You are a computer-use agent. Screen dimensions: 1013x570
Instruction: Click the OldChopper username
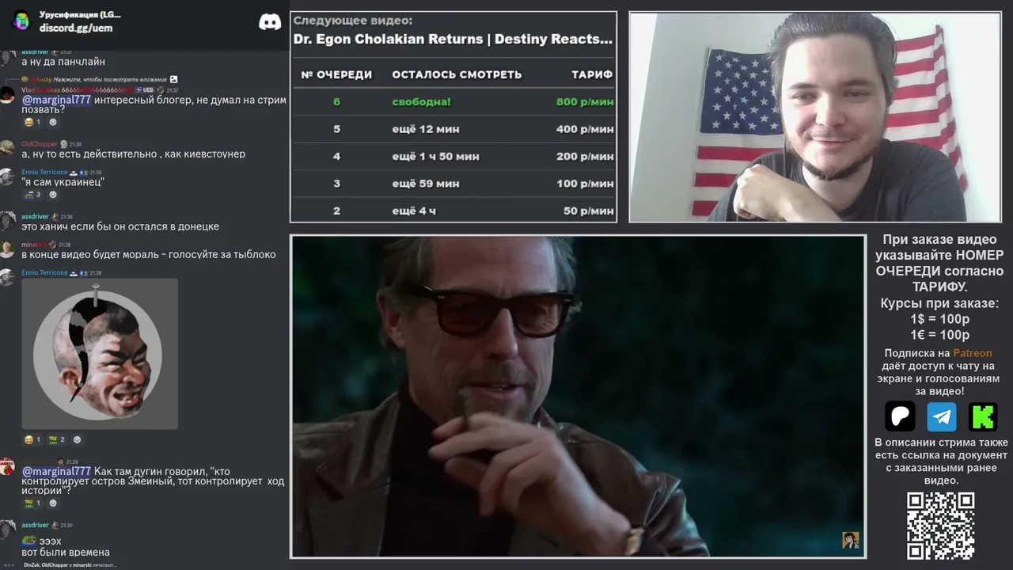[40, 144]
